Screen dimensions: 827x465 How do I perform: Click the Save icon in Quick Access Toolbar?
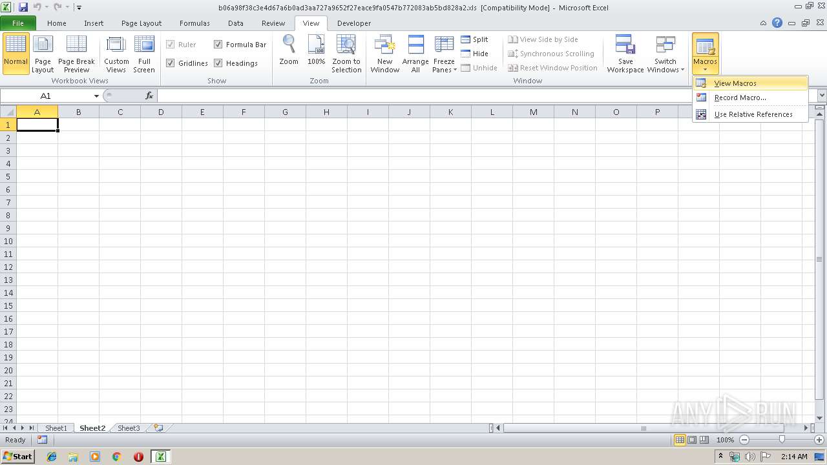(x=23, y=7)
